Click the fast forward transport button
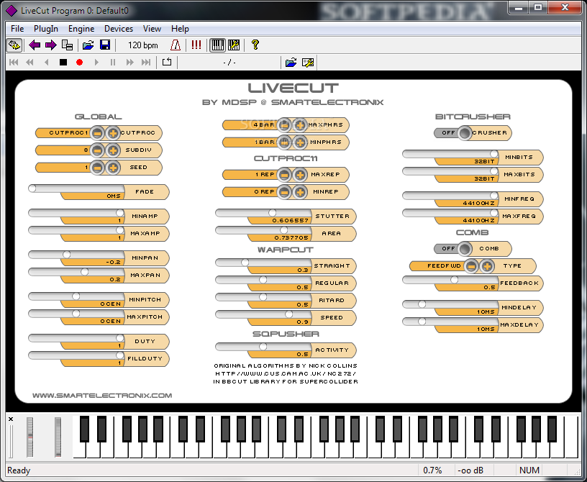 click(x=130, y=62)
